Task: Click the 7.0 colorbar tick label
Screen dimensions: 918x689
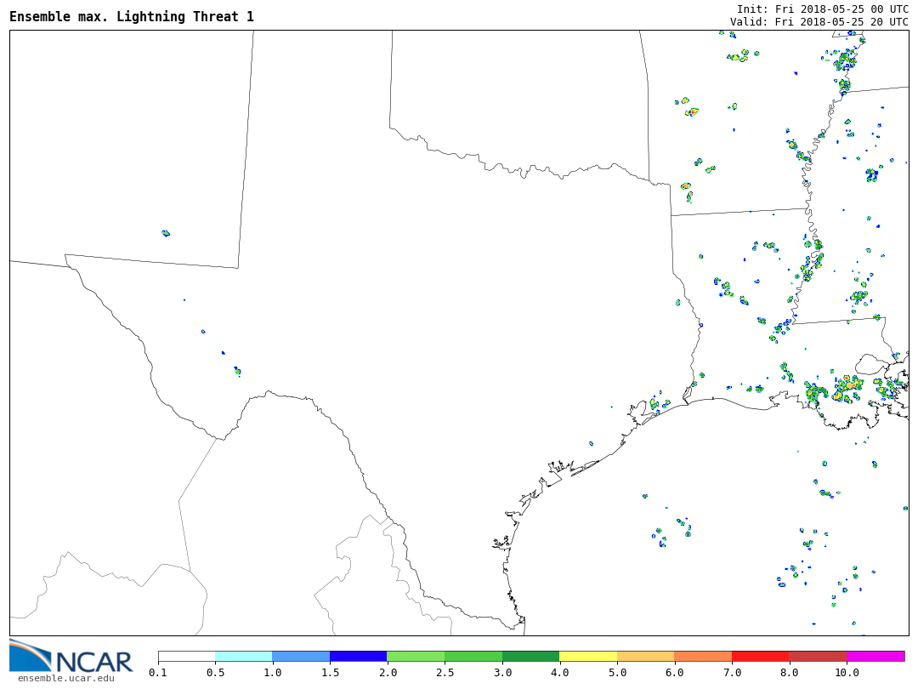Action: pos(732,673)
